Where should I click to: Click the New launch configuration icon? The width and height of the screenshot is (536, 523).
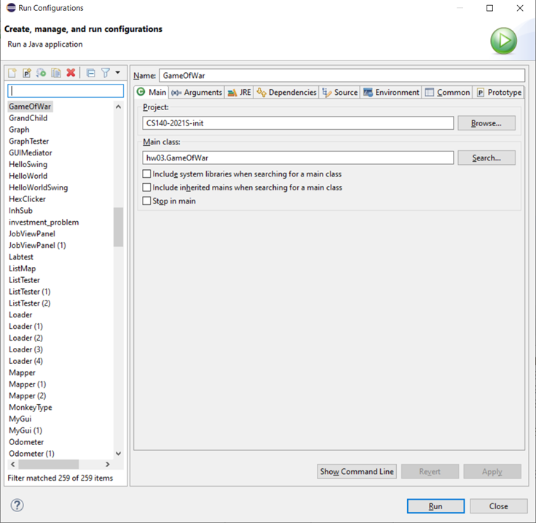(x=12, y=73)
